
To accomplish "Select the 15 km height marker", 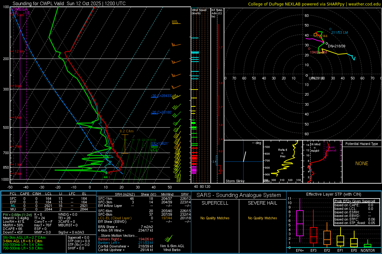I will pyautogui.click(x=19, y=15).
